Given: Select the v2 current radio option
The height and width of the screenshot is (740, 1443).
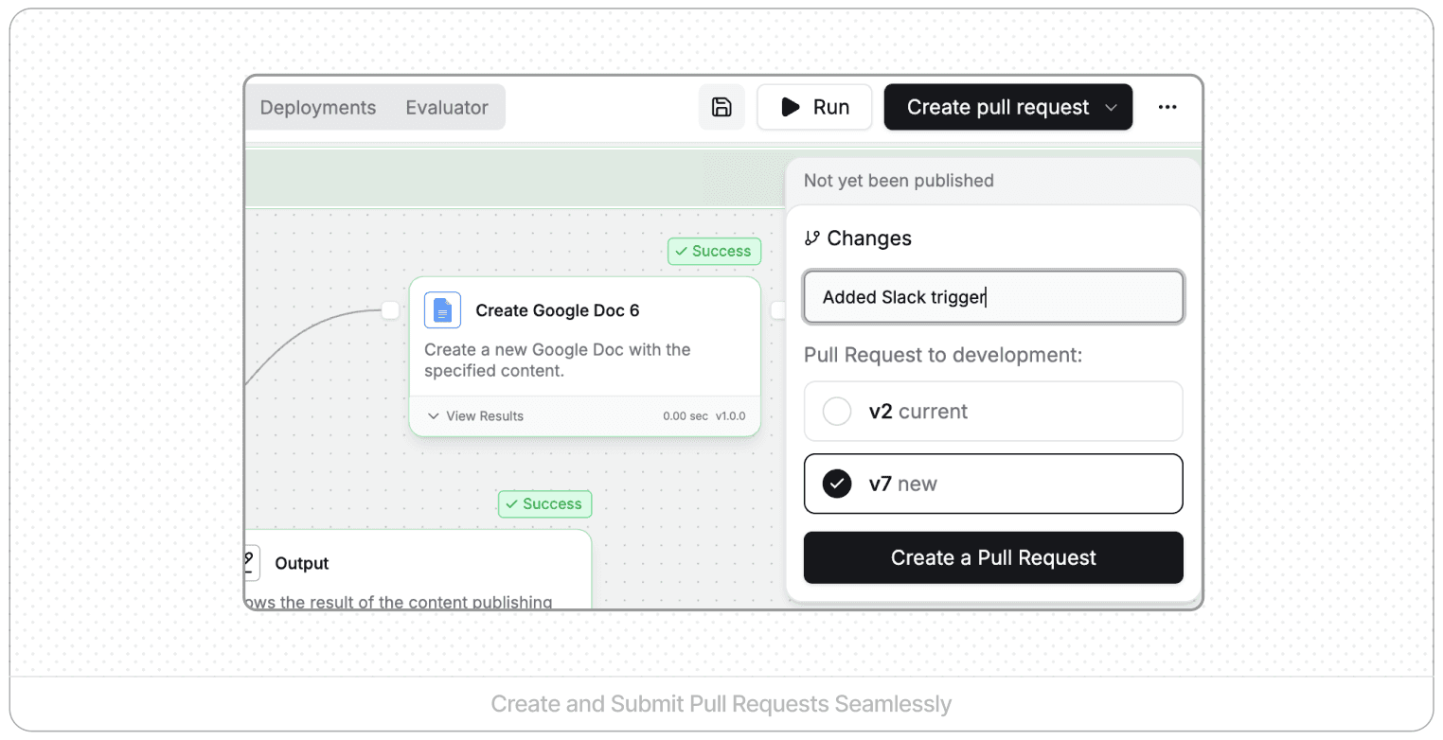Looking at the screenshot, I should 837,412.
